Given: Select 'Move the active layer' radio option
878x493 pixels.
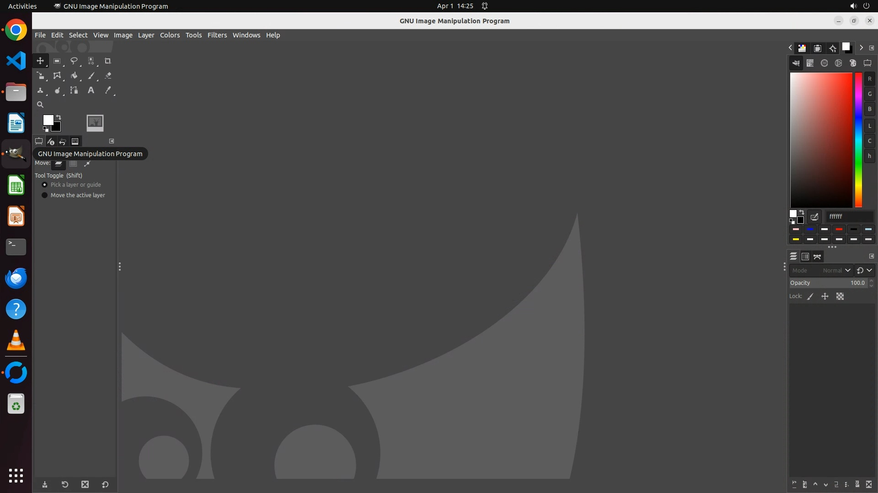Looking at the screenshot, I should (45, 195).
